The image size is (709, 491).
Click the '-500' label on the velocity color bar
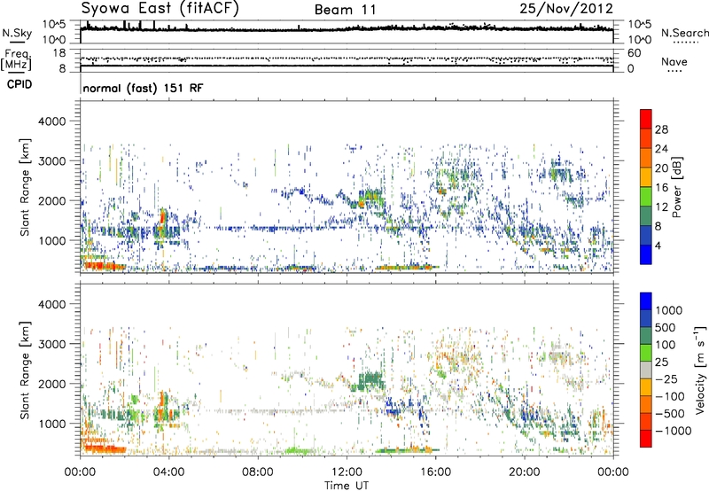click(x=670, y=414)
